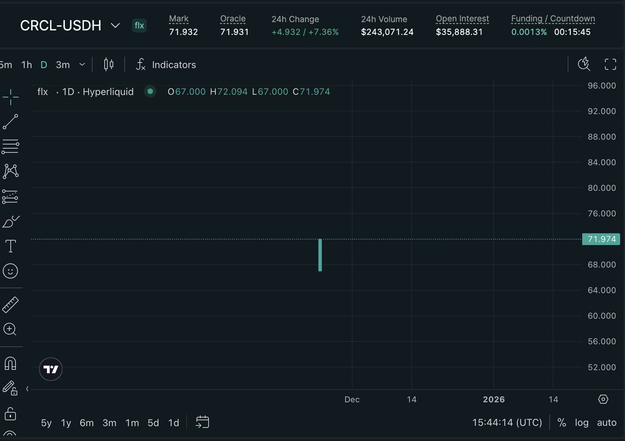The height and width of the screenshot is (441, 625).
Task: Toggle auto scale mode
Action: click(x=607, y=423)
